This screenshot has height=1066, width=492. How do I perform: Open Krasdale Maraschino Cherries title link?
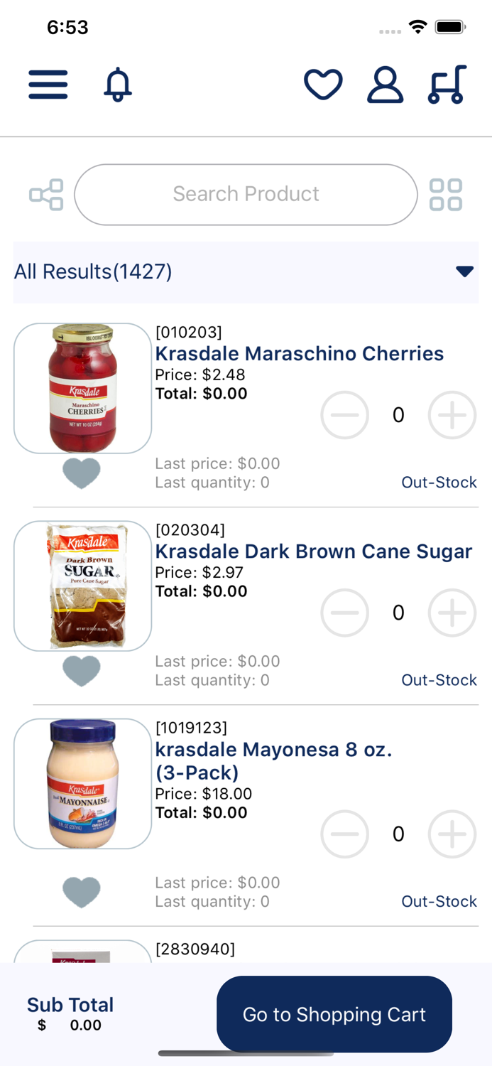(x=300, y=354)
